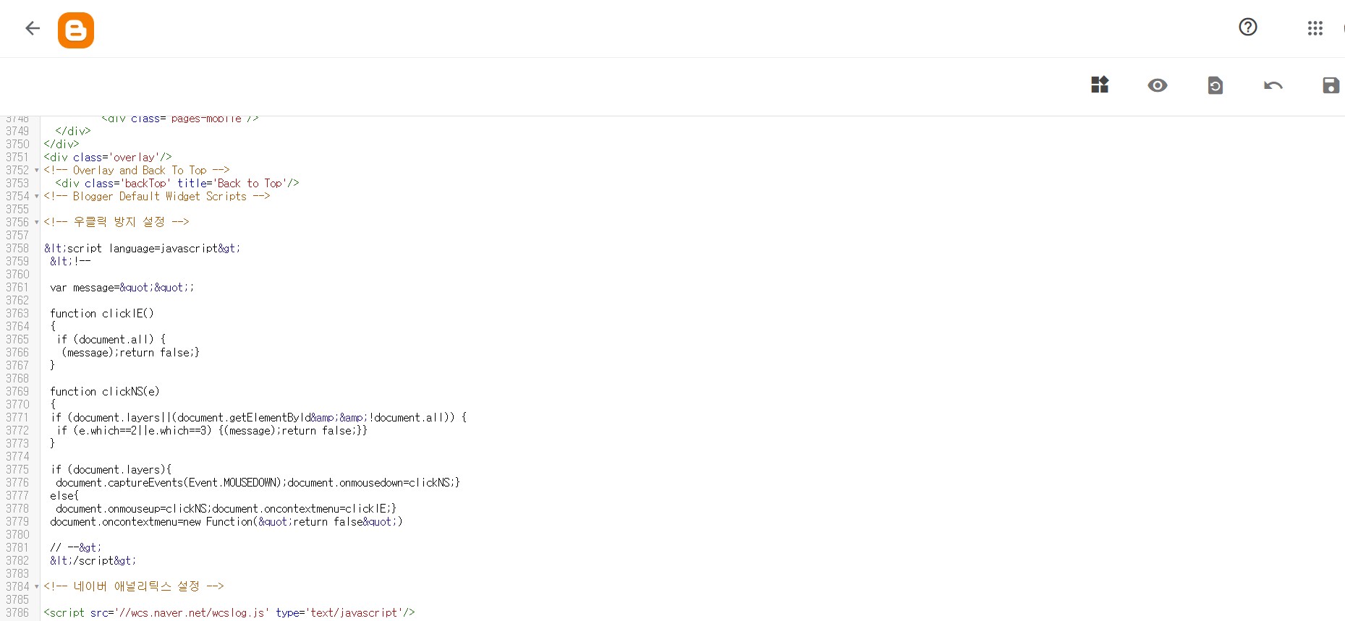Viewport: 1345px width, 621px height.
Task: Click the '// --&gt;' comment line
Action: tap(76, 548)
